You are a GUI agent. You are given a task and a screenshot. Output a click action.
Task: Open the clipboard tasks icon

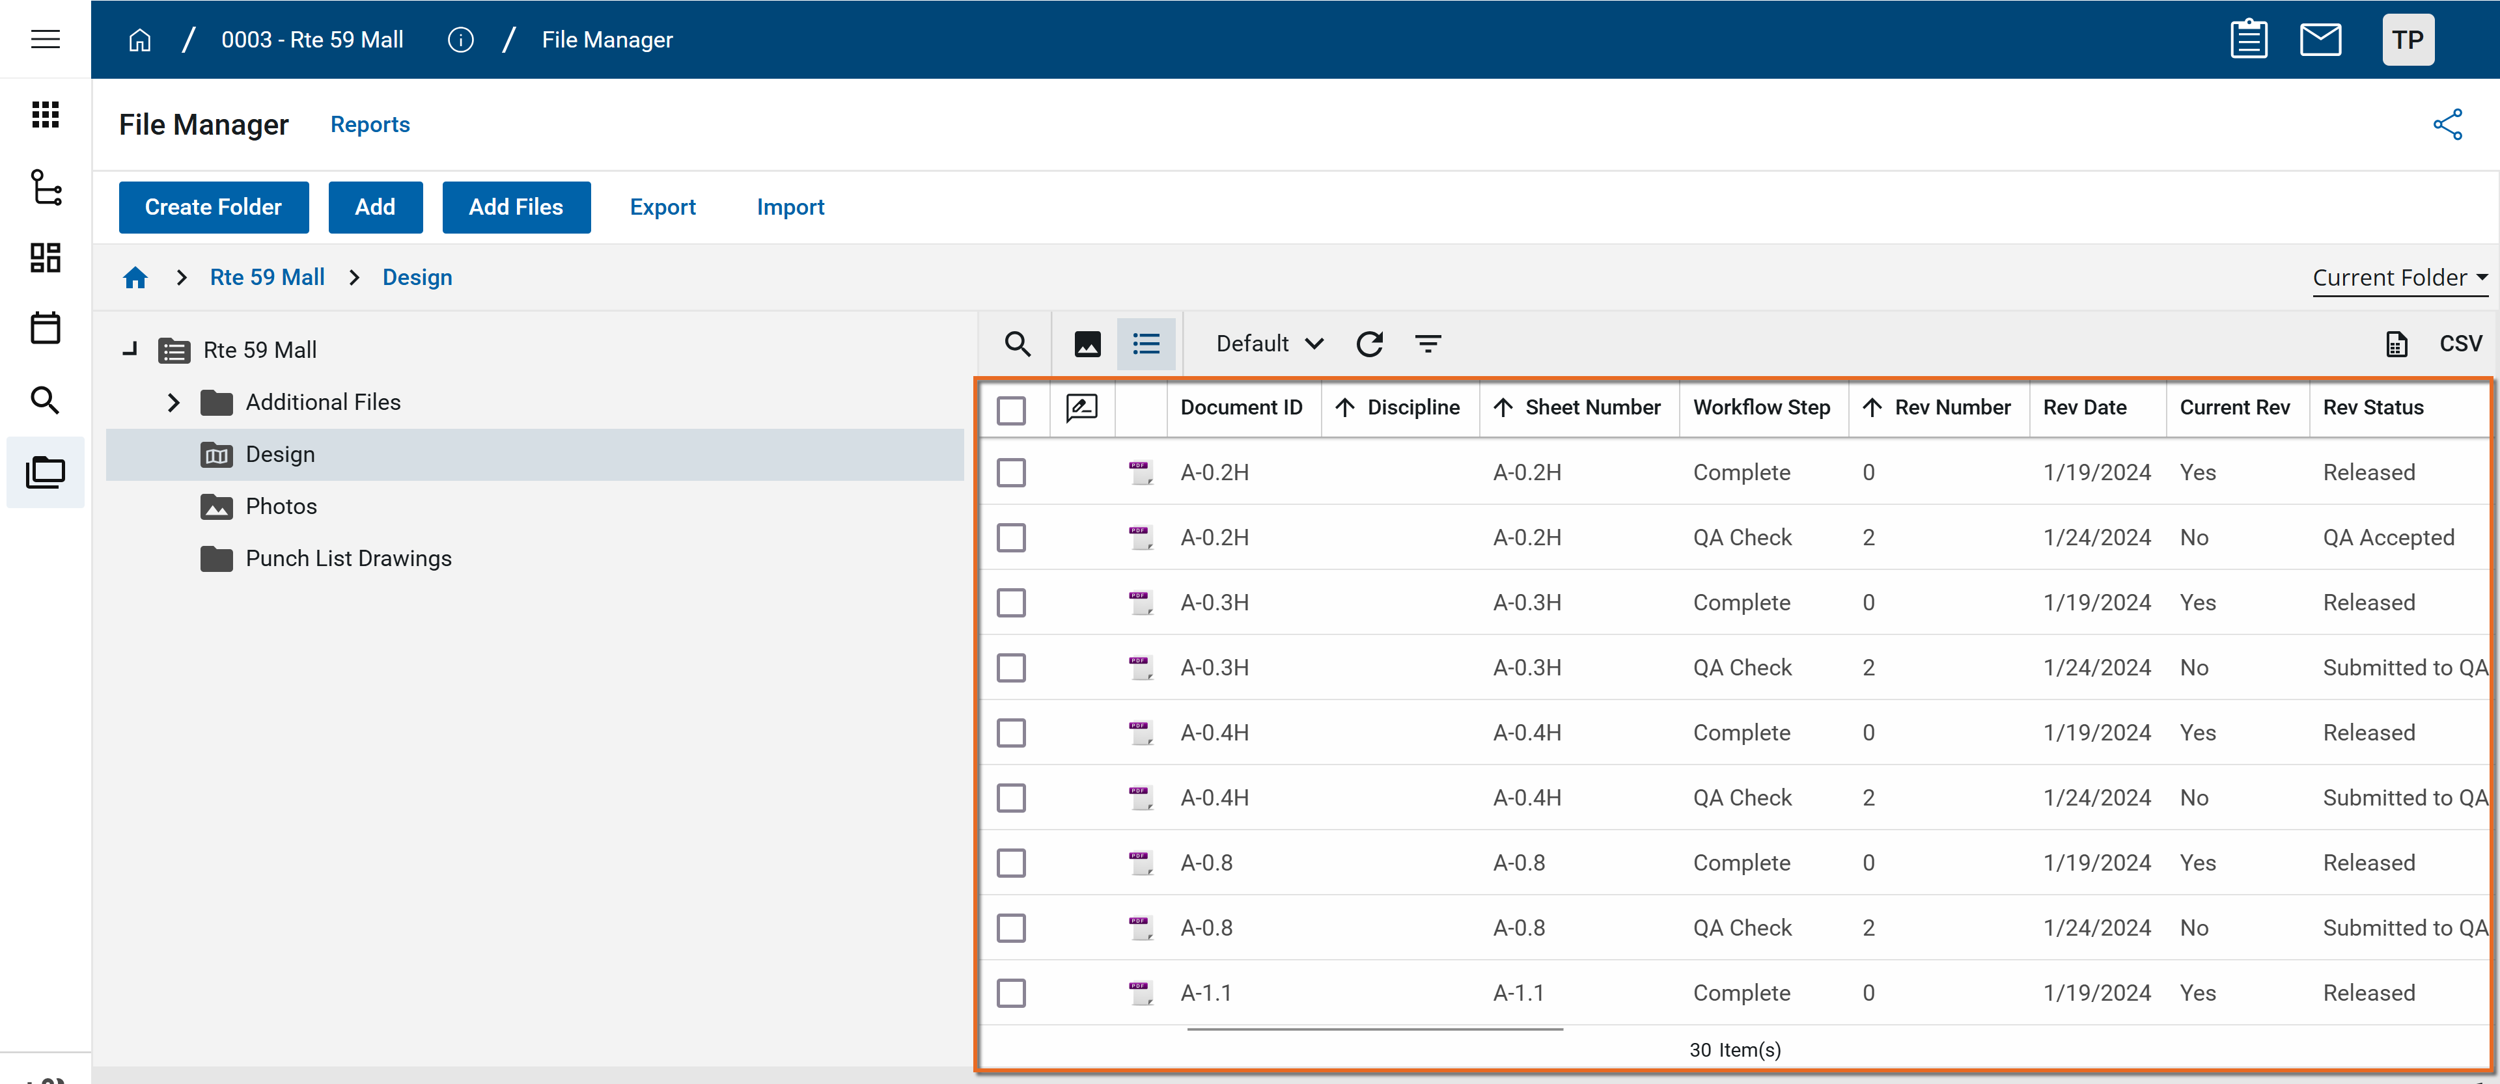2247,40
